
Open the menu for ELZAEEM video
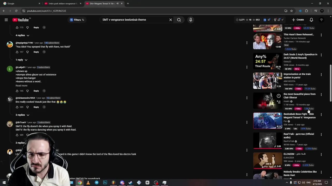pyautogui.click(x=321, y=154)
